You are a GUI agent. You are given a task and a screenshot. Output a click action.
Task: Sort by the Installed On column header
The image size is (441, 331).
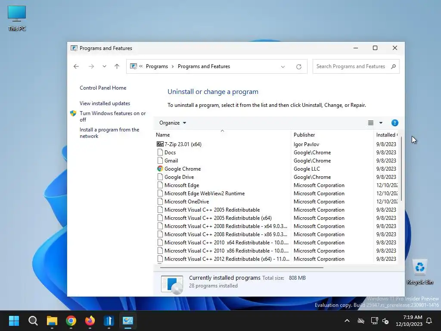click(386, 135)
